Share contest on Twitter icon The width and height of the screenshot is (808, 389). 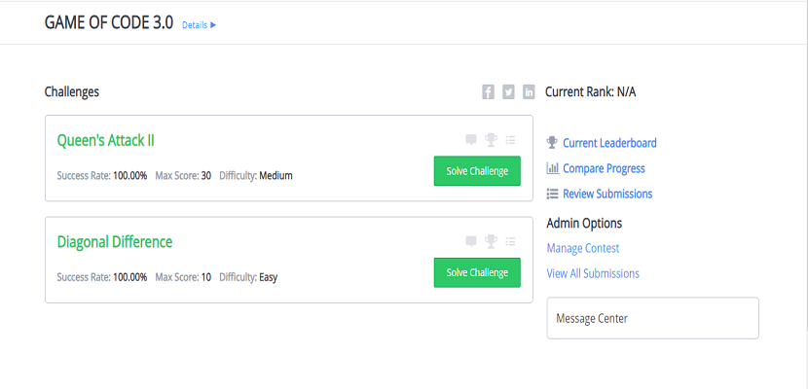click(x=508, y=92)
